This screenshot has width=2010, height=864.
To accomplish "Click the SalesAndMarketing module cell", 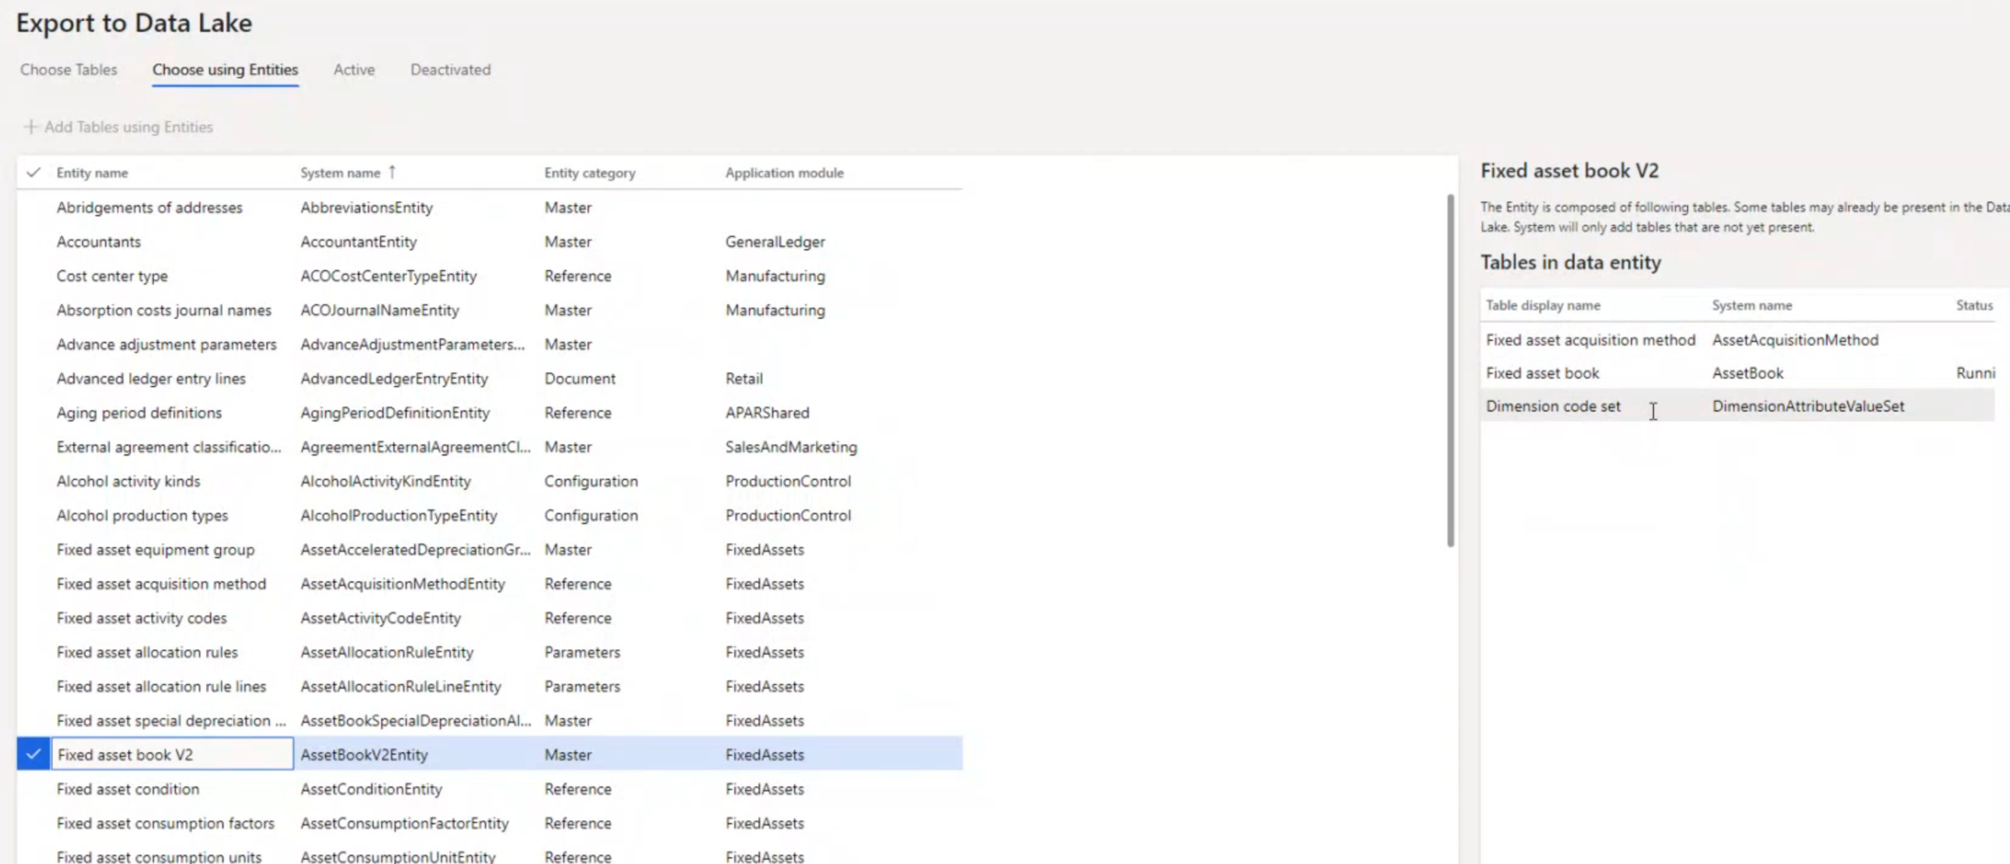I will 791,447.
